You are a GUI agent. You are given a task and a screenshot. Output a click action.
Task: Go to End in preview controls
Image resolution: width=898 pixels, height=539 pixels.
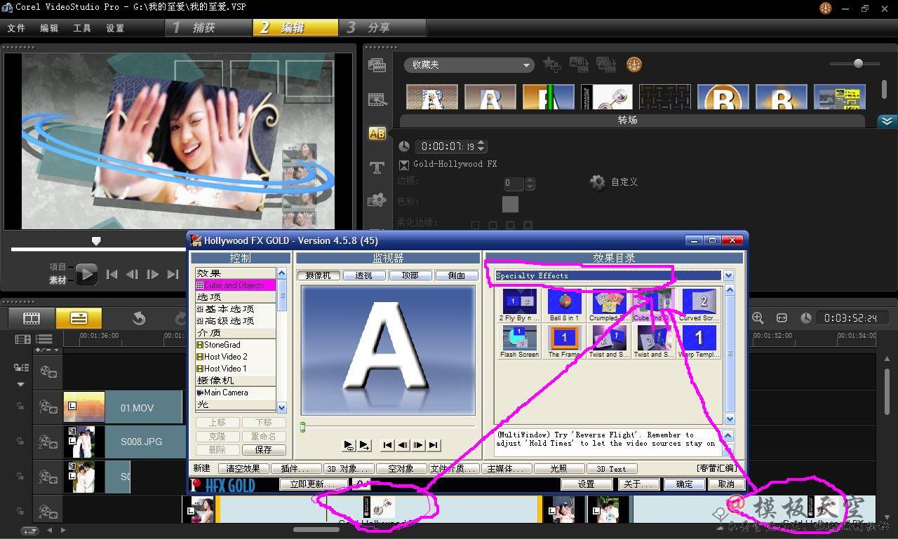click(173, 274)
